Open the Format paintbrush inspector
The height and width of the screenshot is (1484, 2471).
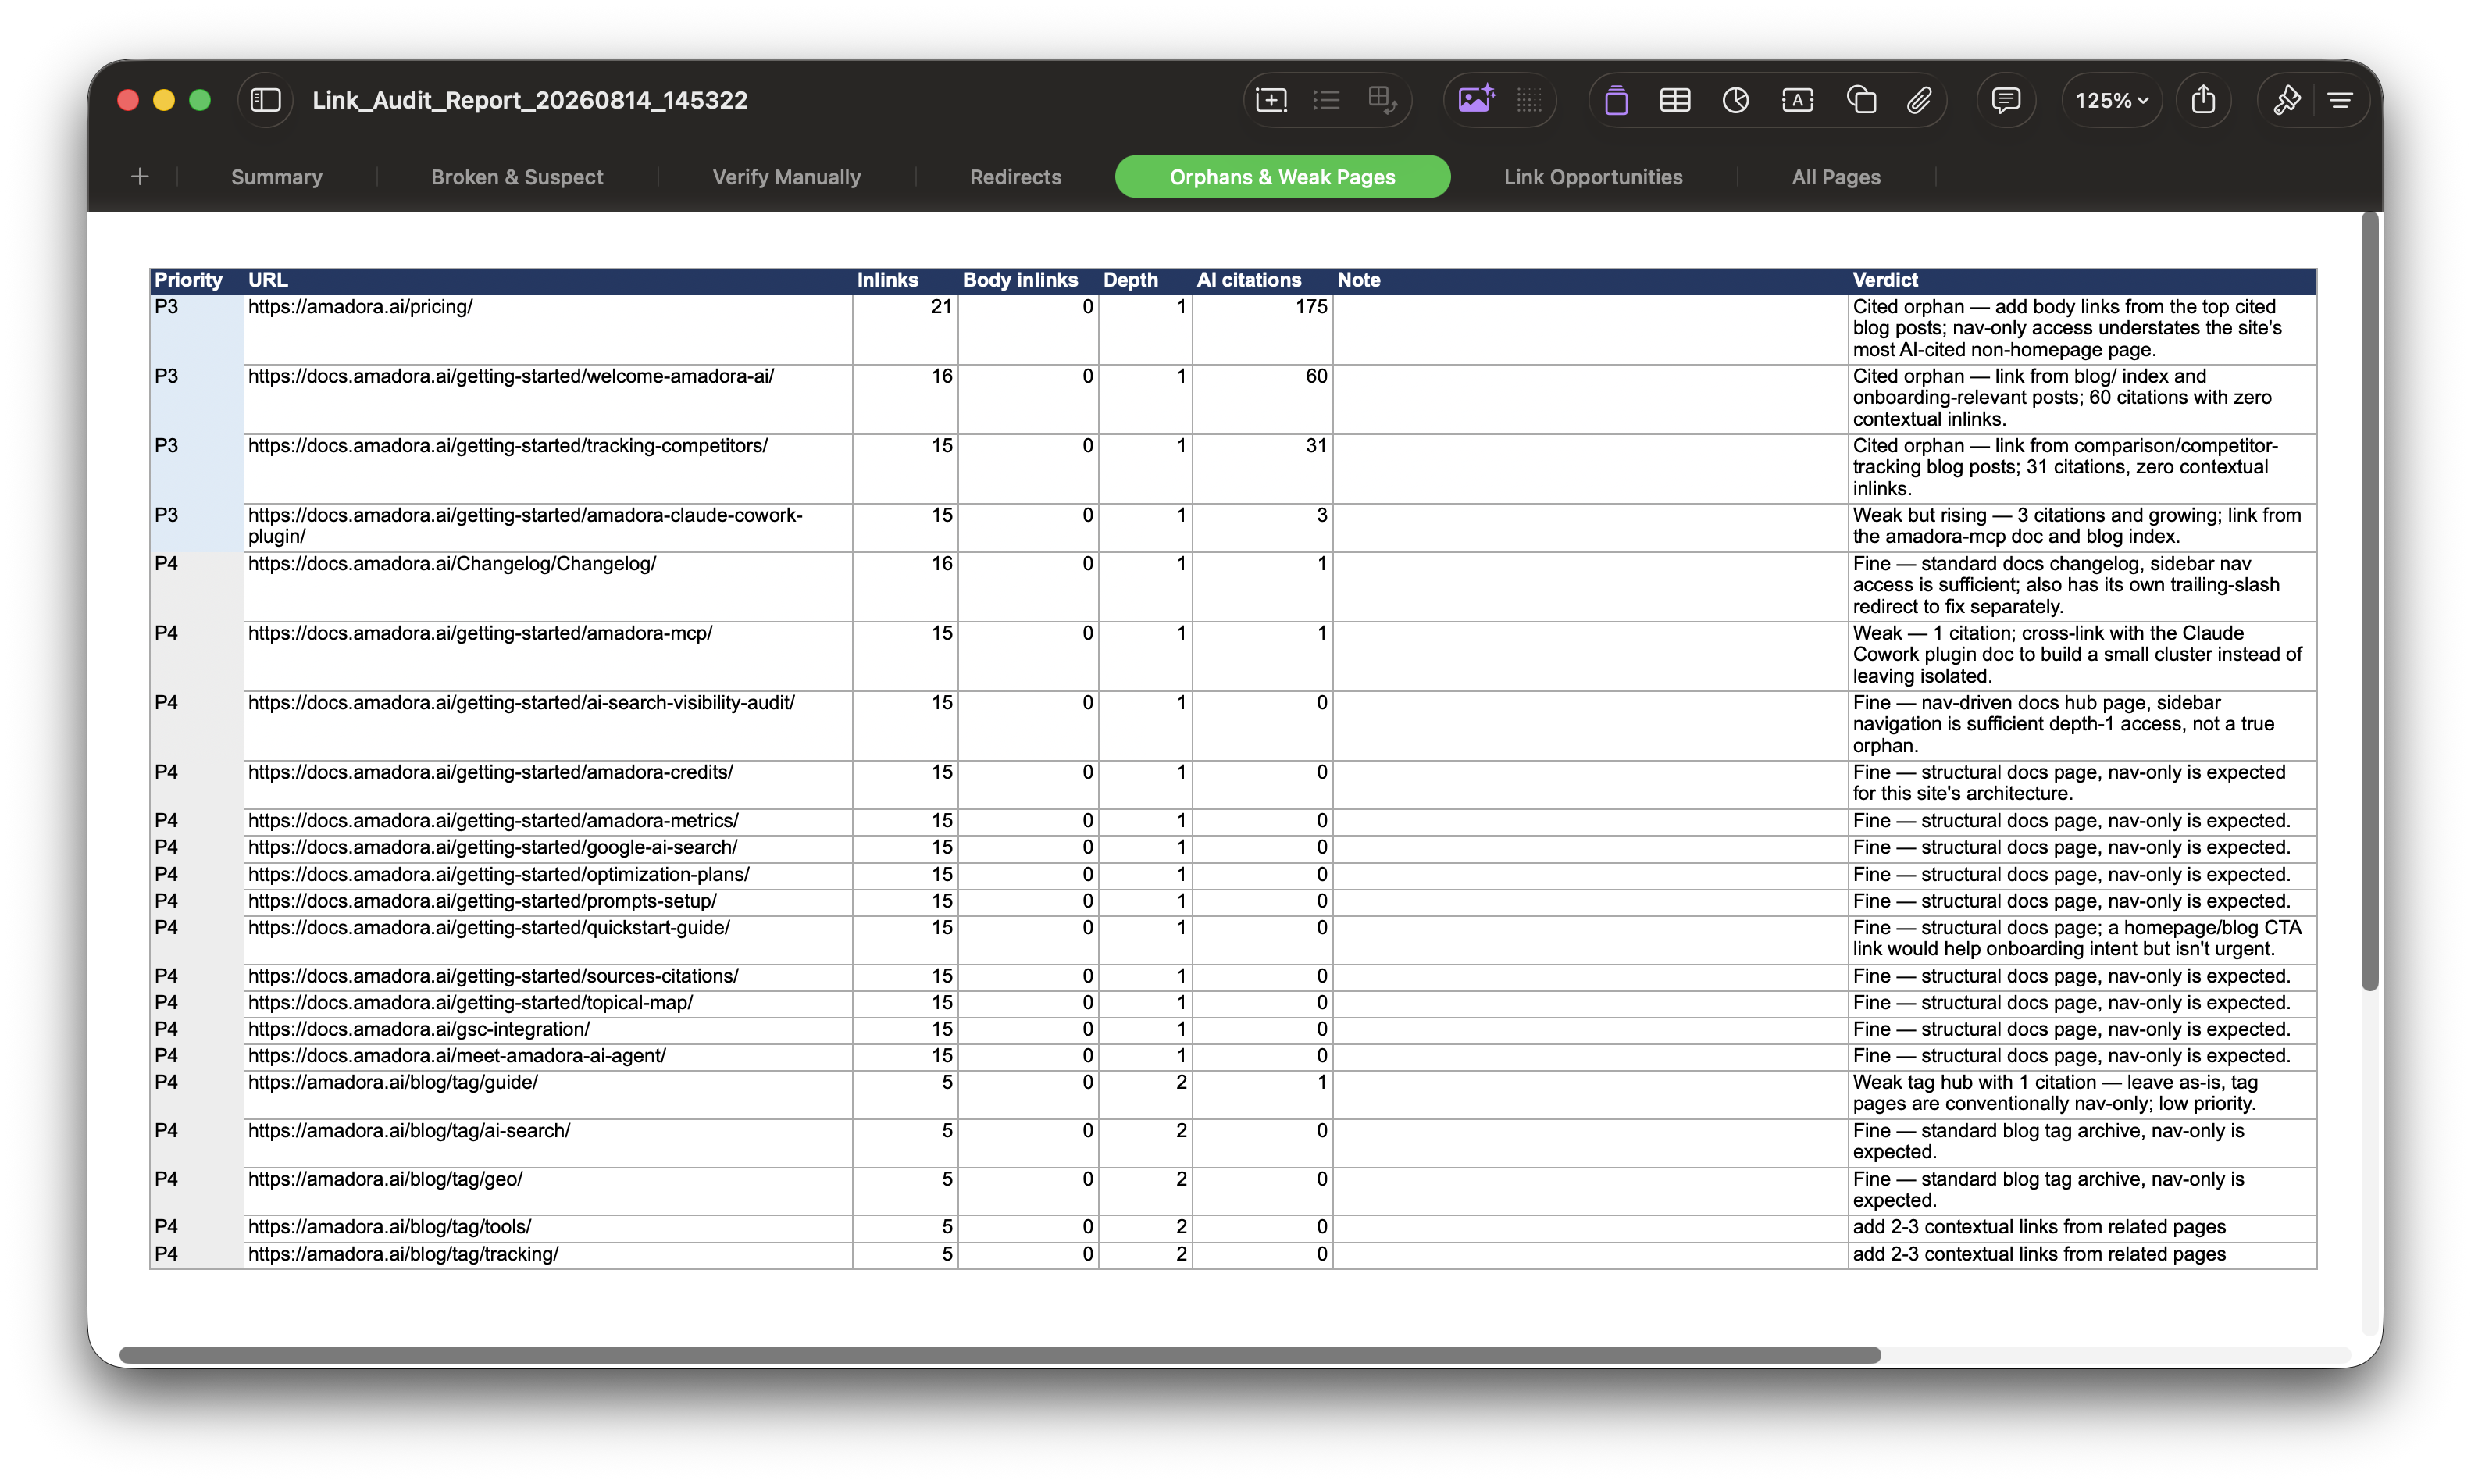(2287, 100)
